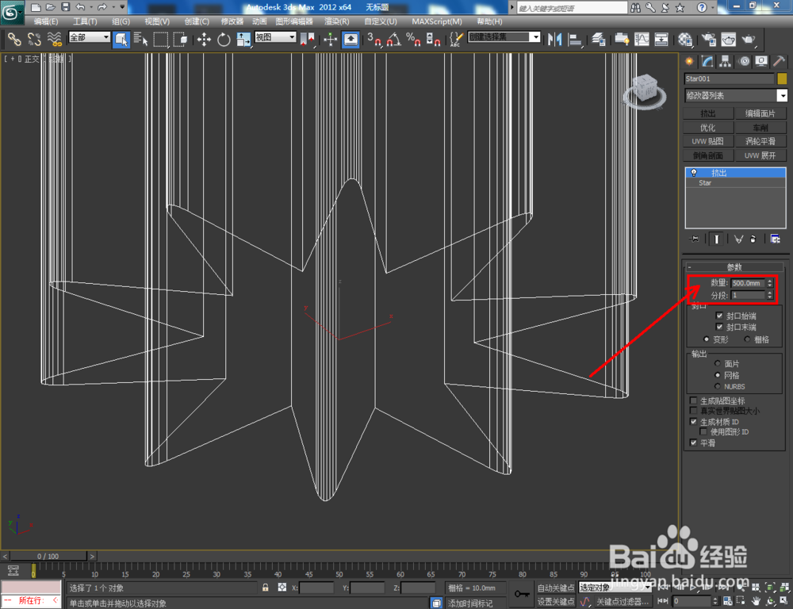The width and height of the screenshot is (793, 609).
Task: Click the Render Production teapot icon
Action: (749, 39)
